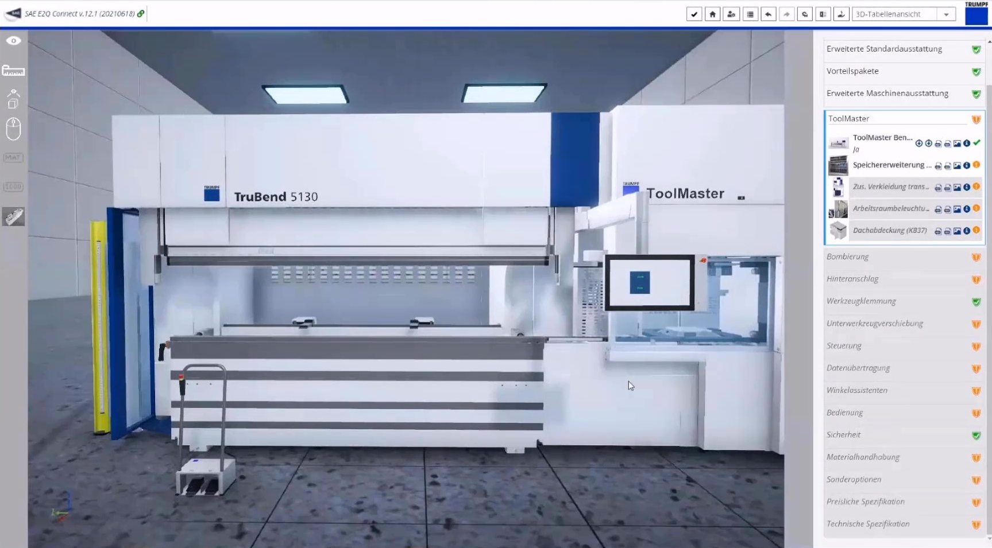
Task: Click orange status icon for Arbeitsraumbeleuchtu...
Action: tap(976, 209)
